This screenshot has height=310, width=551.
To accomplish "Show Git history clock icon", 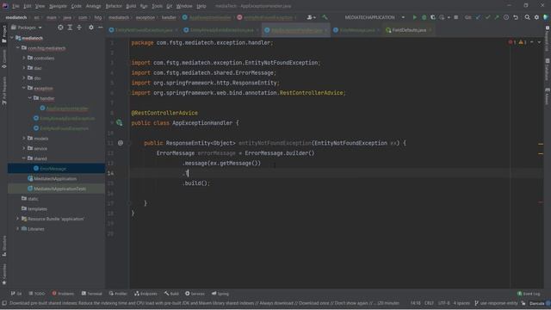I will coord(506,17).
